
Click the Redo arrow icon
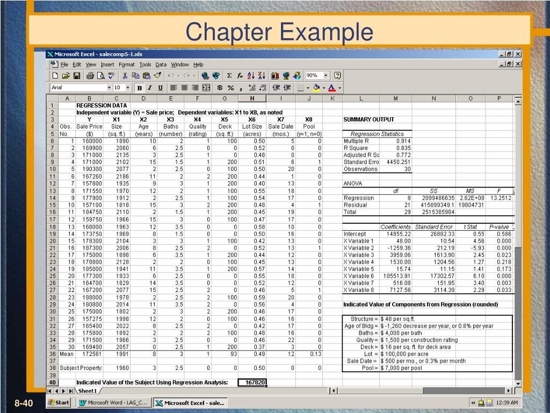coord(186,75)
